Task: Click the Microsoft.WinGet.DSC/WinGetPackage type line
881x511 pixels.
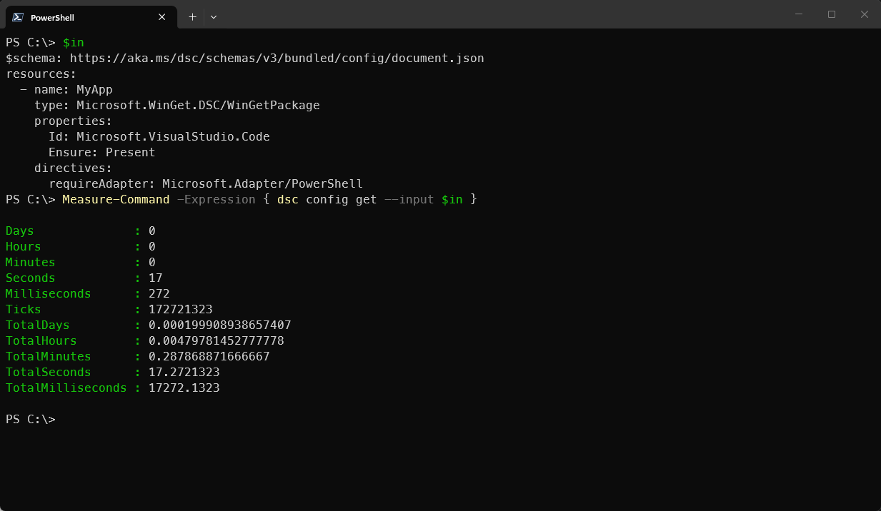Action: pos(177,105)
